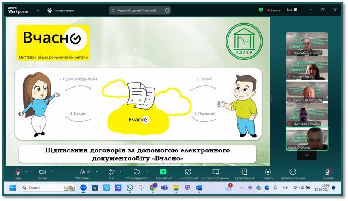Open the Вид view menu
The height and width of the screenshot is (201, 348).
pyautogui.click(x=292, y=10)
